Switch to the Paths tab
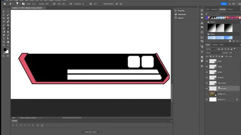This screenshot has width=241, height=135. (x=221, y=45)
